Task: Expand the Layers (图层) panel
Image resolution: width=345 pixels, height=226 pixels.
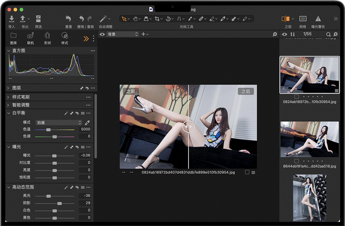Action: tap(8, 88)
